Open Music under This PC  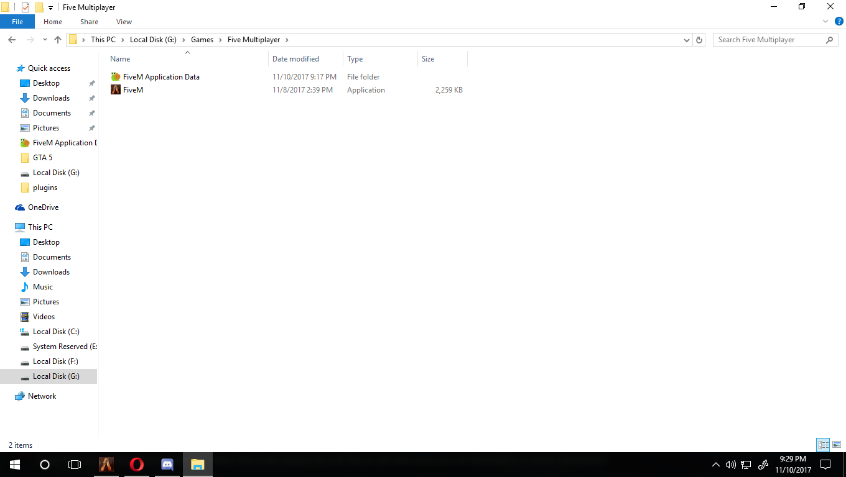[x=43, y=287]
